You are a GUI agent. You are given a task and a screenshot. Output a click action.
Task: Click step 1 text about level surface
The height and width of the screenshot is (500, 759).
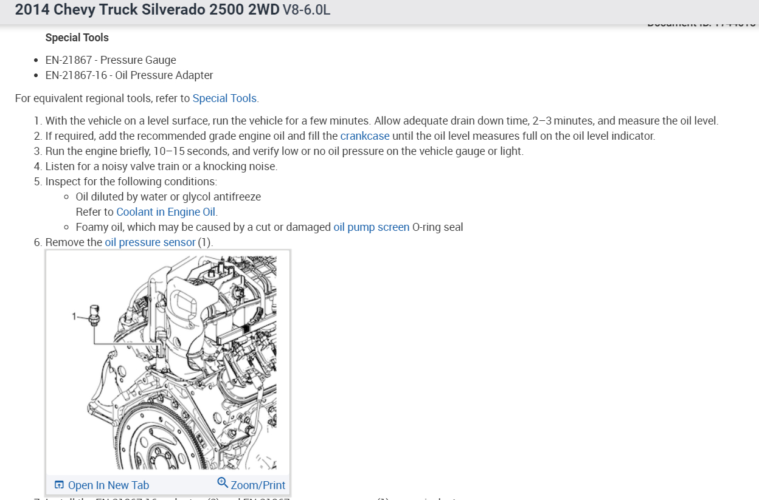(381, 121)
